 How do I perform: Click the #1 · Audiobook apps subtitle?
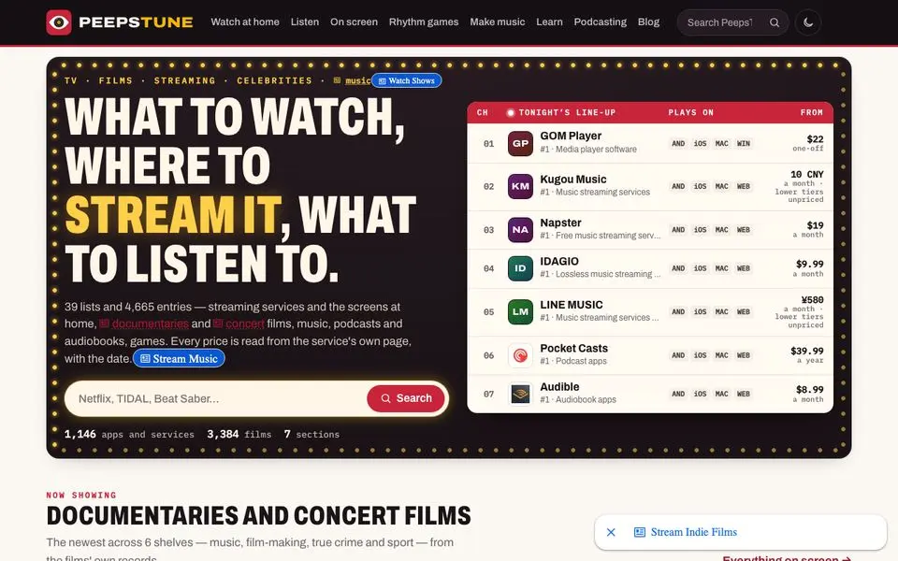point(578,399)
